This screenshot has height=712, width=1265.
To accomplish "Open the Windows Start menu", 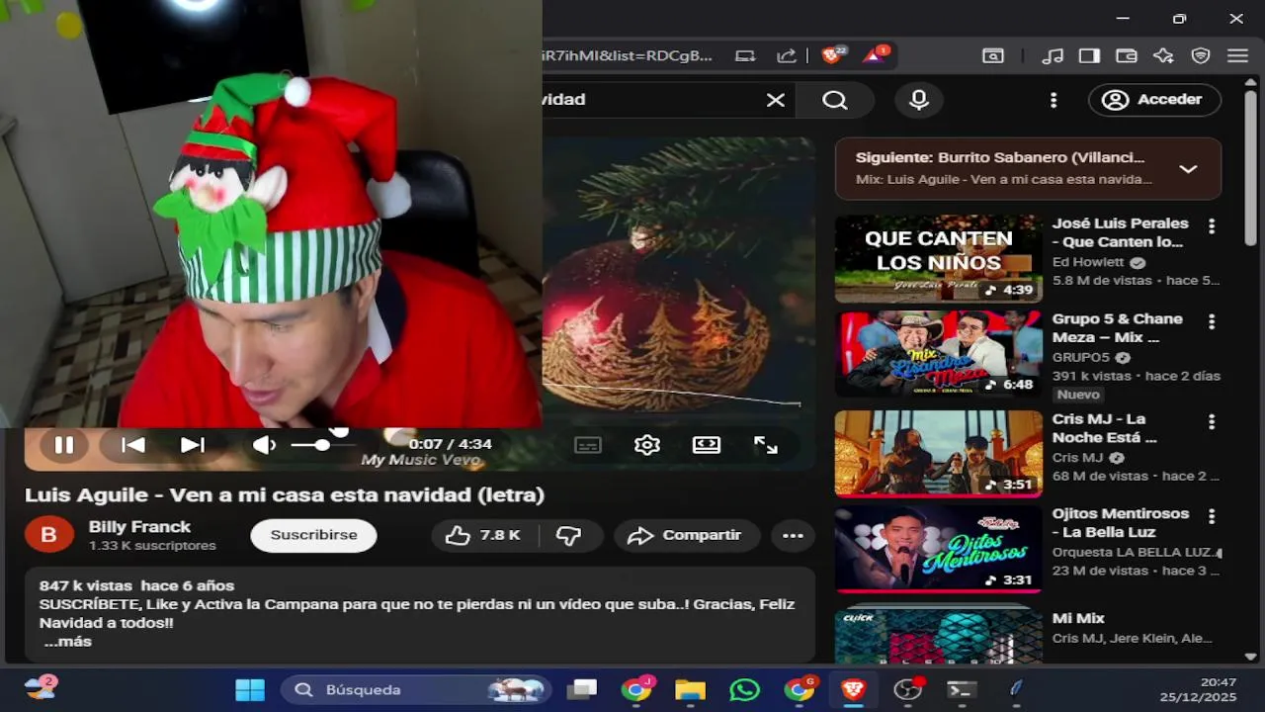I will 250,689.
